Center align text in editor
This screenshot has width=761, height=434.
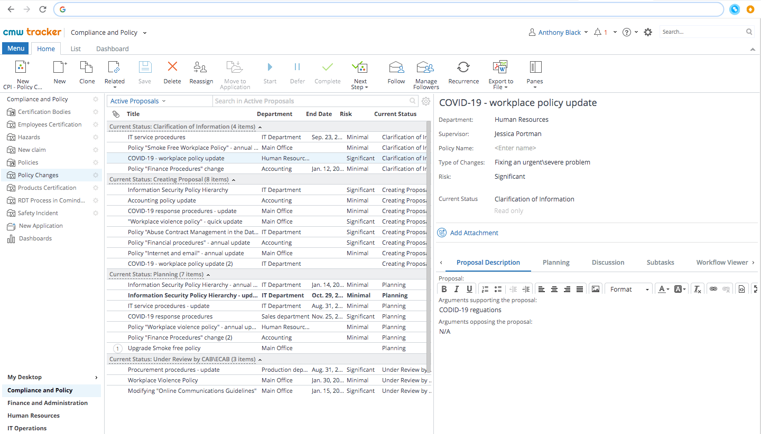point(554,289)
